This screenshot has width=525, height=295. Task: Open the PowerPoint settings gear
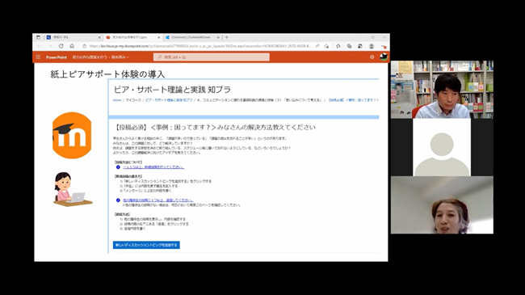coord(372,57)
